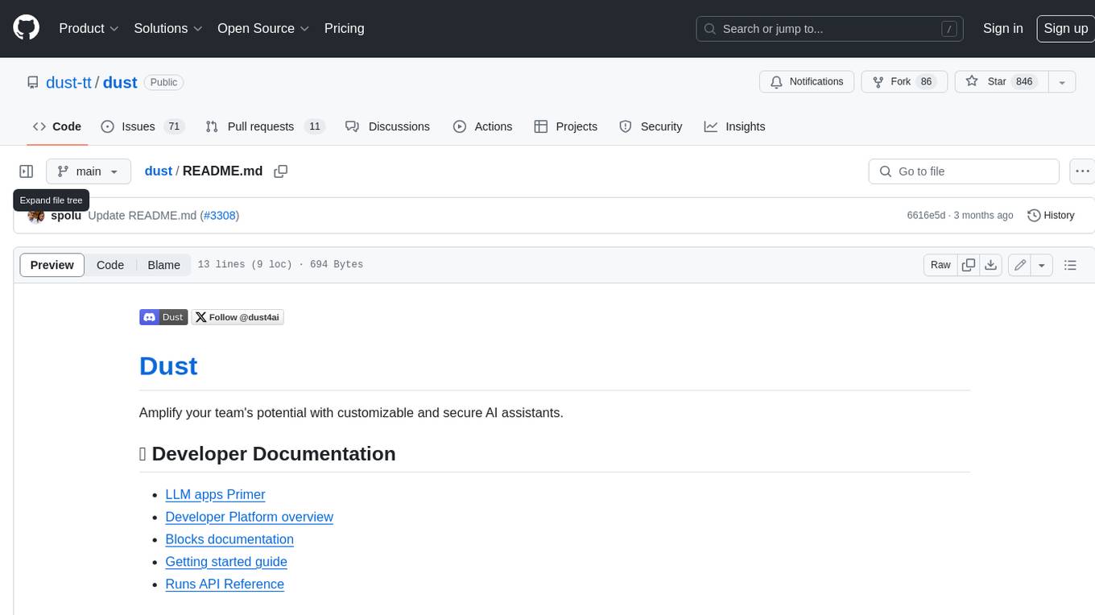View file History
The height and width of the screenshot is (615, 1095).
tap(1051, 216)
